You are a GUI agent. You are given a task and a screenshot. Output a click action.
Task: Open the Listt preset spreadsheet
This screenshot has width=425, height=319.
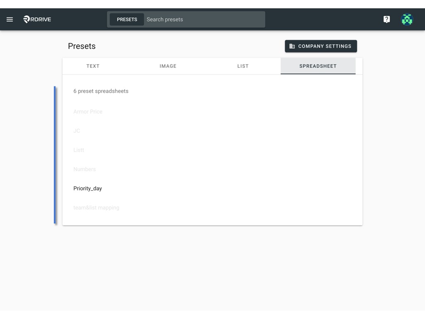click(x=78, y=150)
